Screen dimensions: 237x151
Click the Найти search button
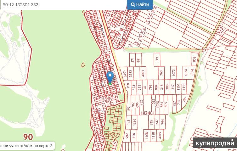140,4
